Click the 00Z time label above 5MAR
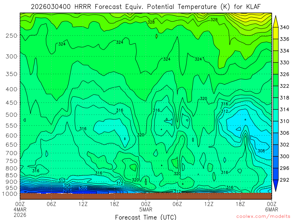The height and width of the screenshot is (220, 293). click(146, 204)
